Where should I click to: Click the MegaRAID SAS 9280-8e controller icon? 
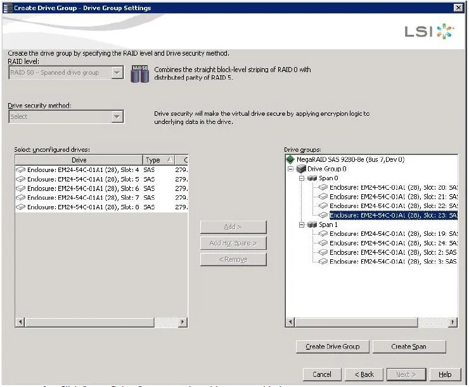click(x=291, y=160)
